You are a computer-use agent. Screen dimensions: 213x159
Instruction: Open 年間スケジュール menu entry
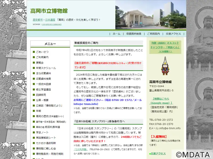(46, 68)
